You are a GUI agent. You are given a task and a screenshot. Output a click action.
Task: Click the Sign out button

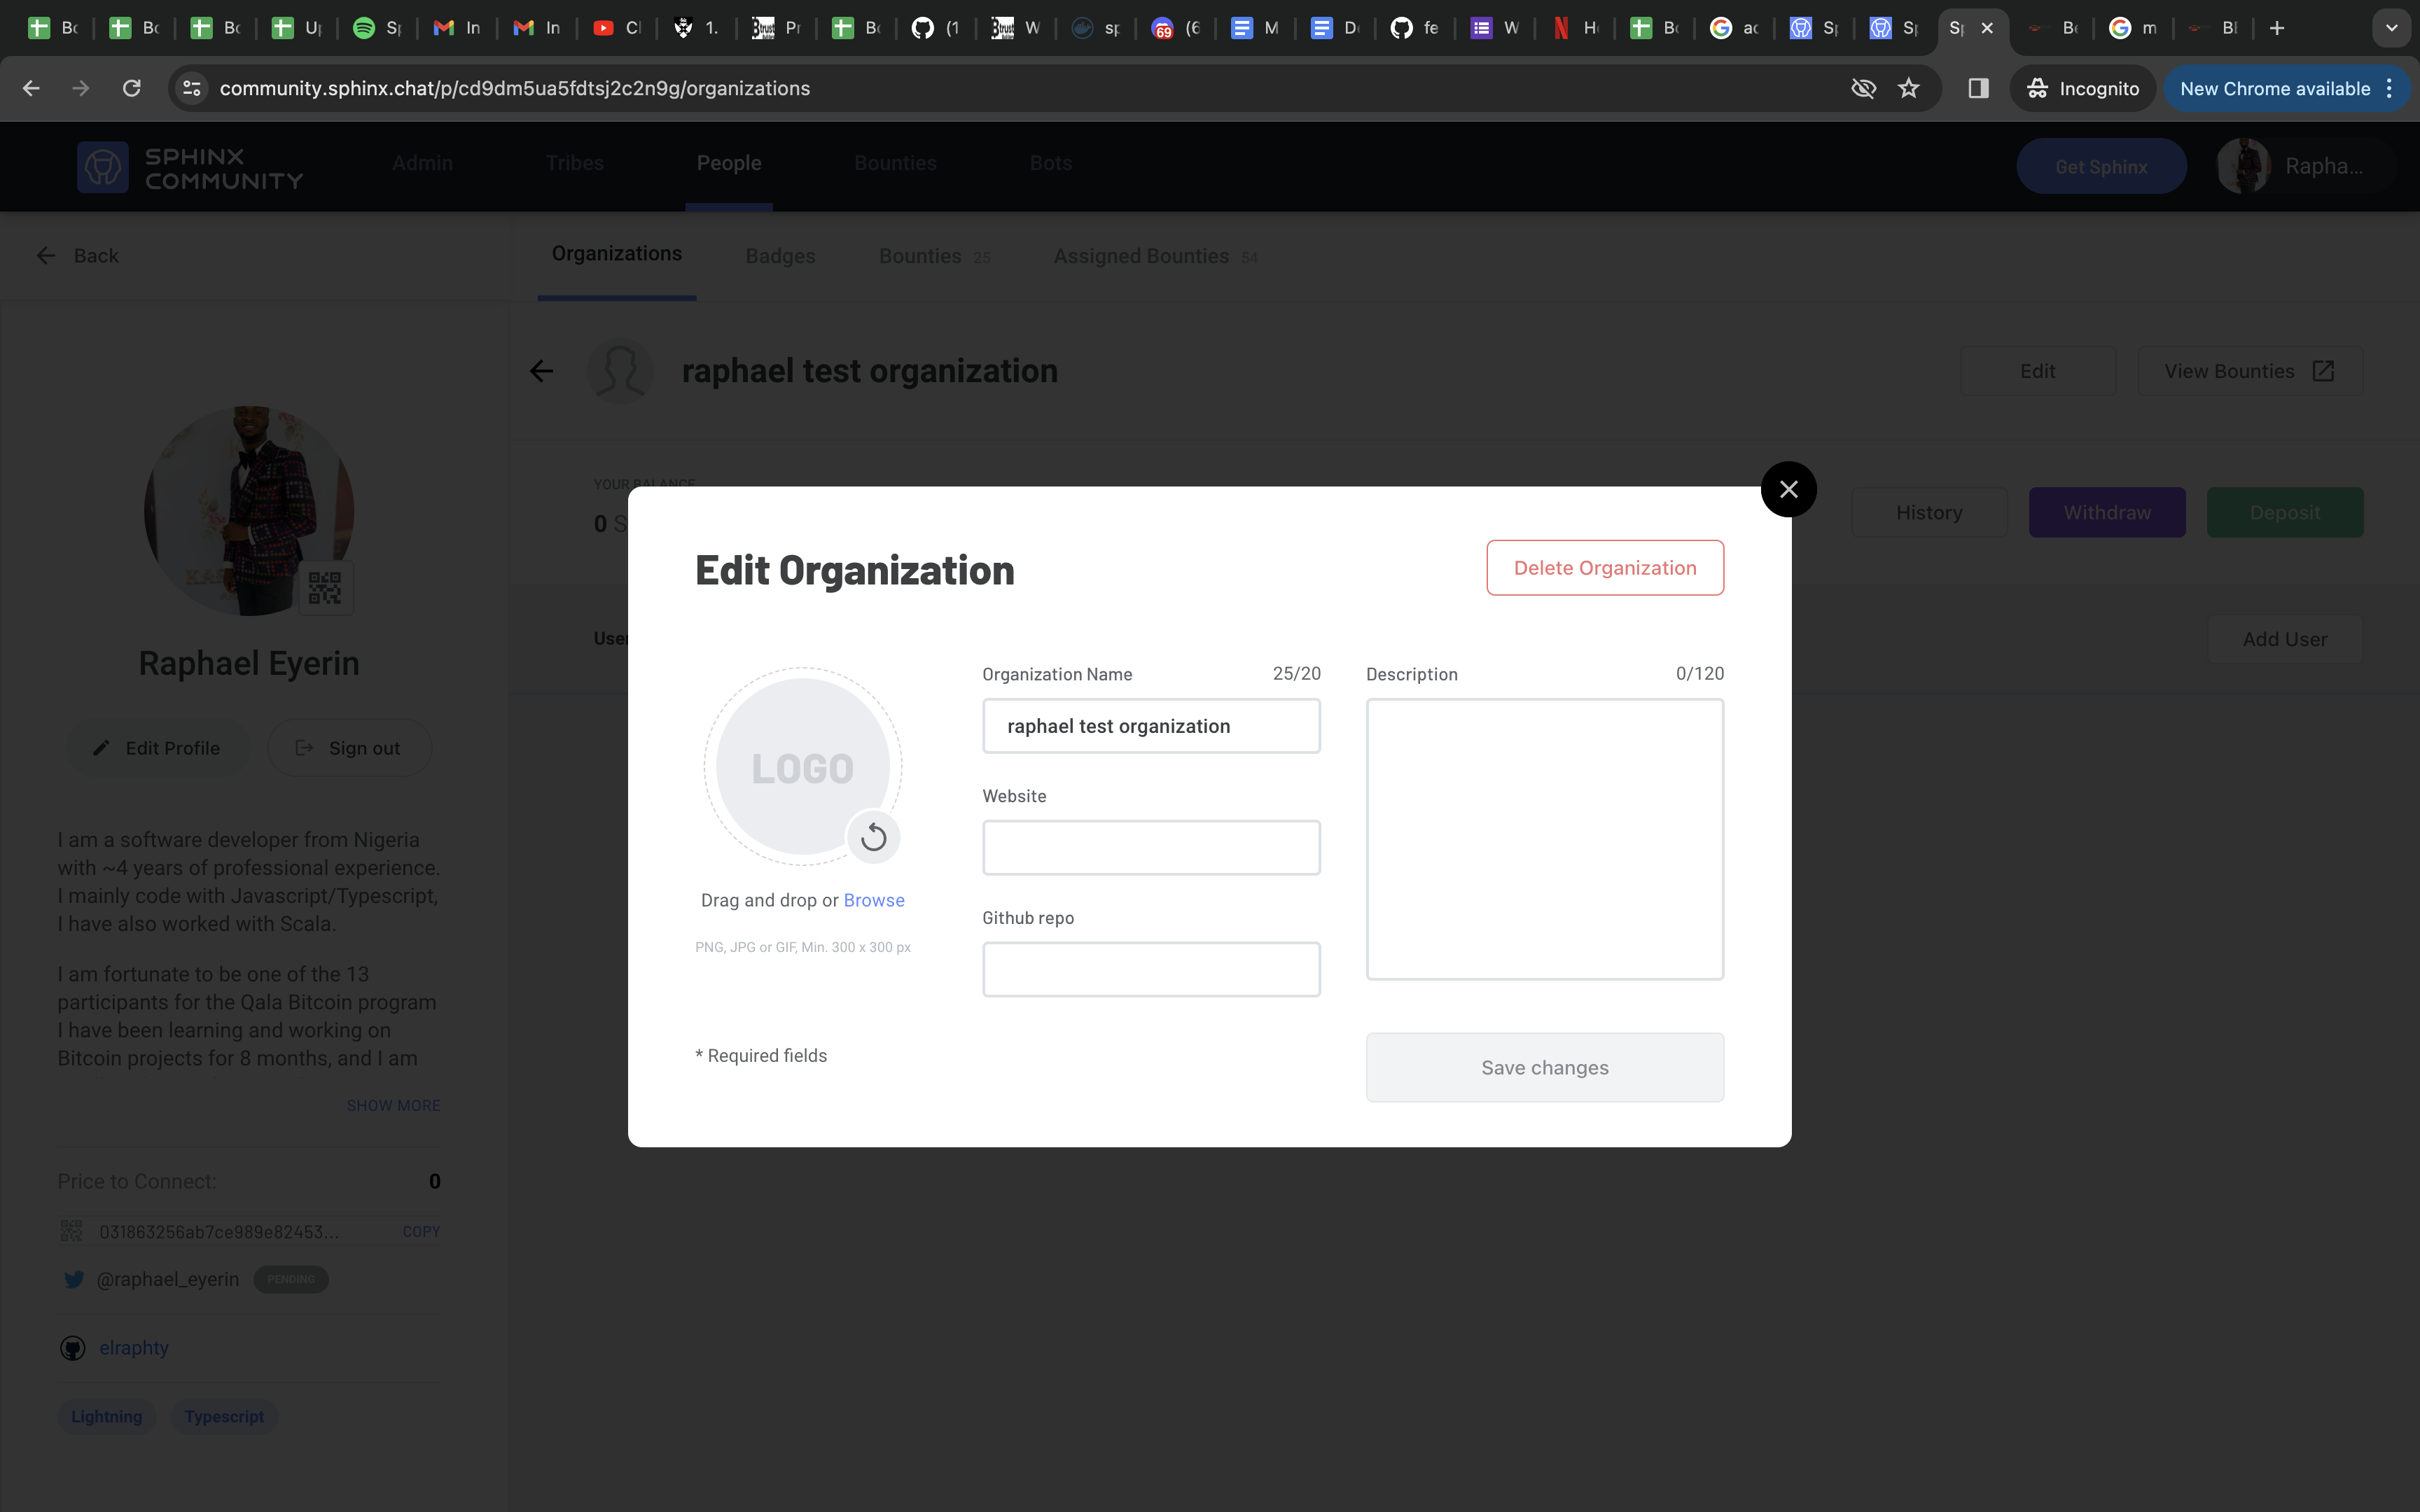[x=349, y=748]
